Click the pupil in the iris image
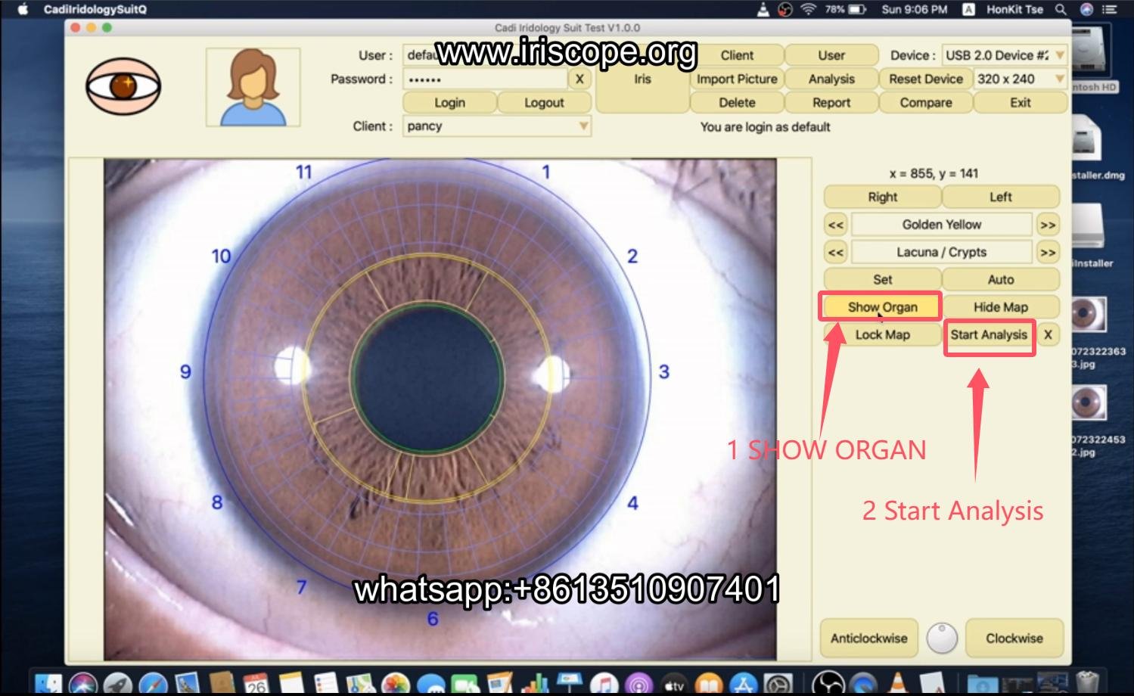The image size is (1134, 696). click(428, 378)
